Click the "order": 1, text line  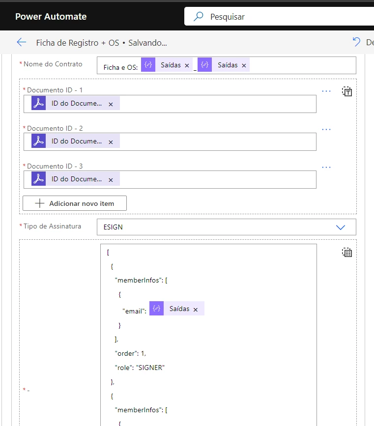click(x=130, y=353)
